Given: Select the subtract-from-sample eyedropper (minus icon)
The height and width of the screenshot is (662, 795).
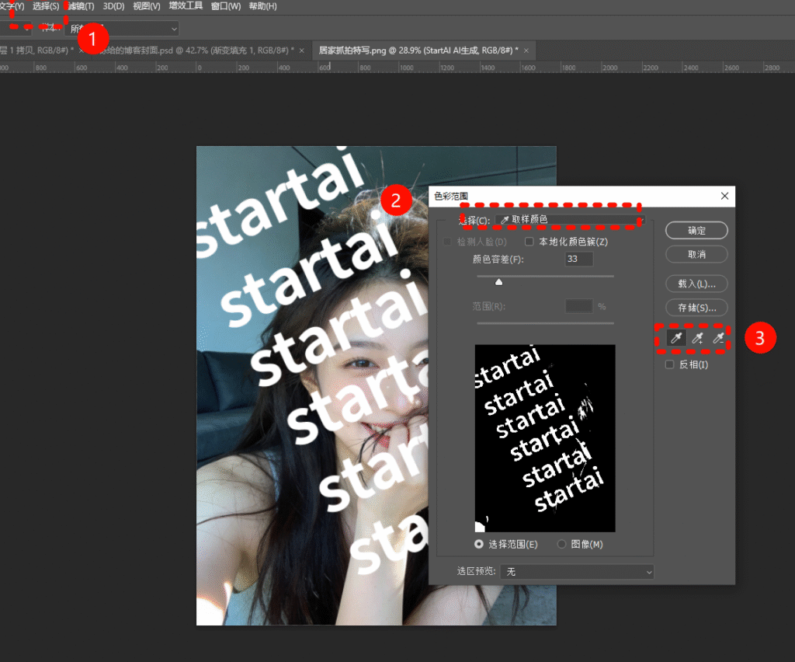Looking at the screenshot, I should (x=717, y=337).
